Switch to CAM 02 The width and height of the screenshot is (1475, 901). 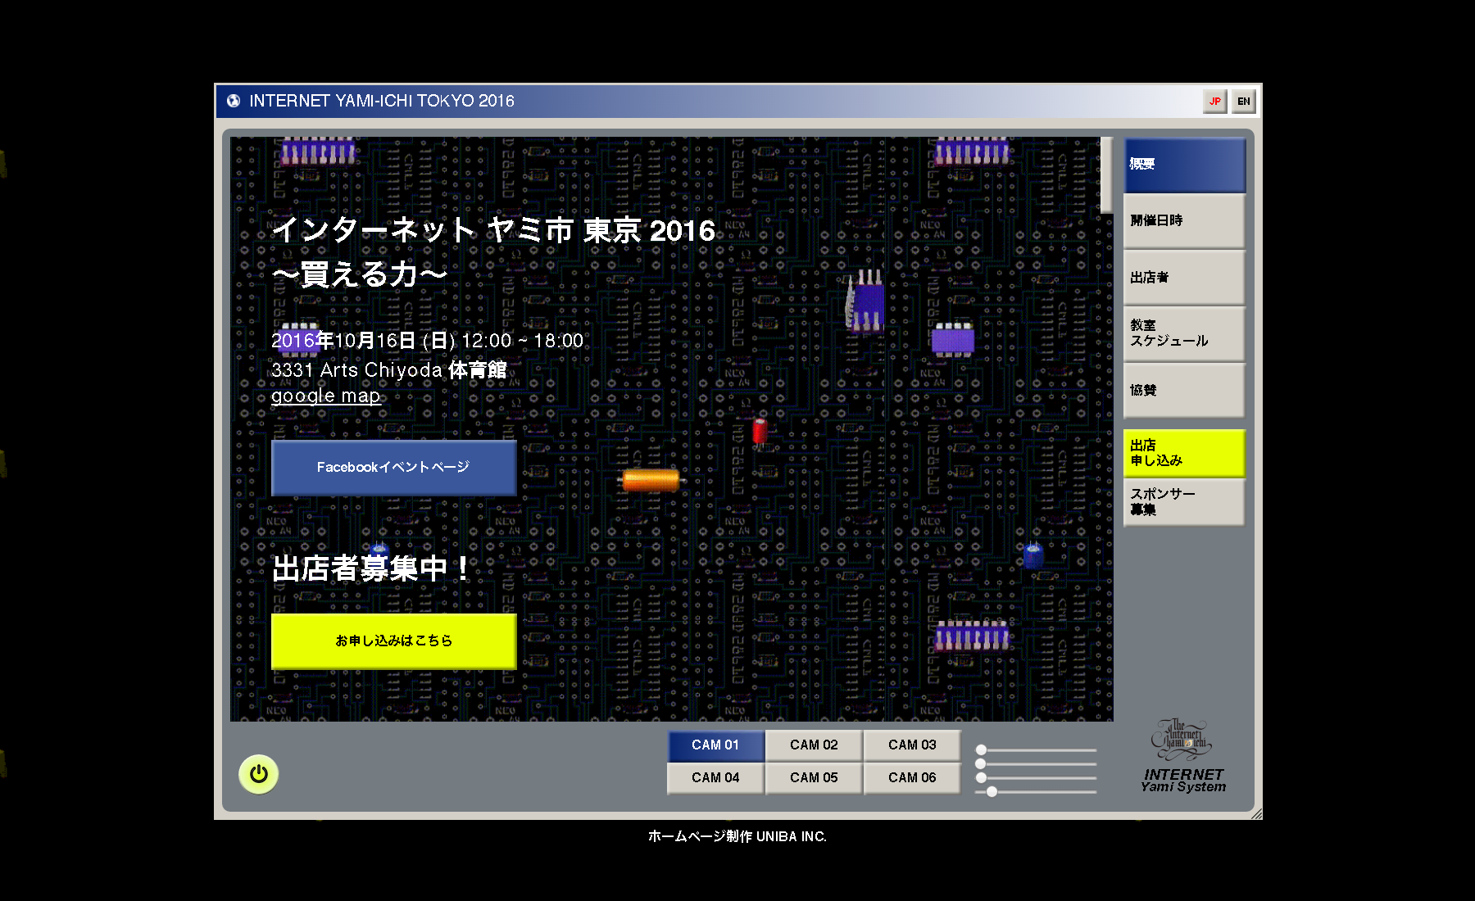click(x=814, y=745)
